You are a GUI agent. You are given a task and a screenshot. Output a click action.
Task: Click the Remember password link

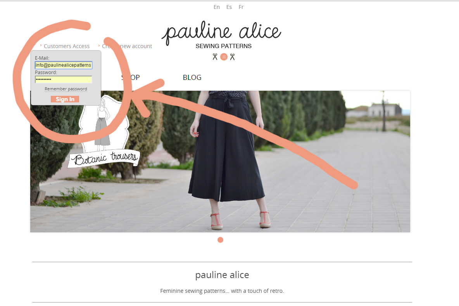[x=66, y=89]
